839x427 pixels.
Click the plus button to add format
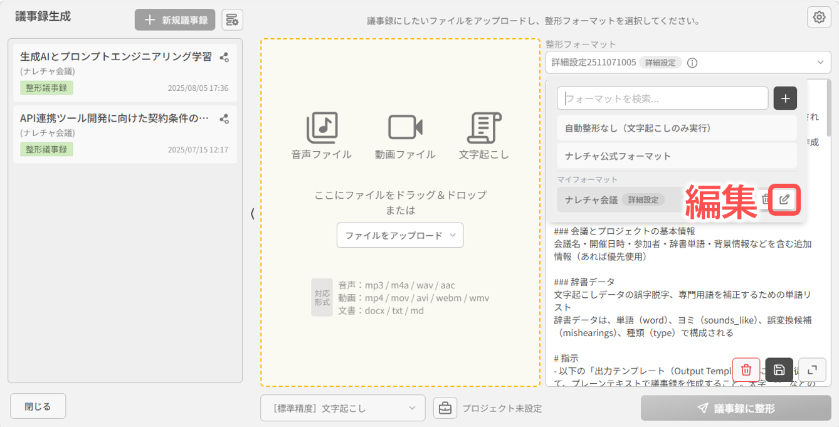(785, 98)
